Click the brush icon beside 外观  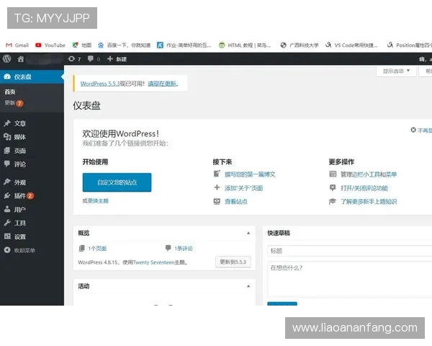[7, 182]
